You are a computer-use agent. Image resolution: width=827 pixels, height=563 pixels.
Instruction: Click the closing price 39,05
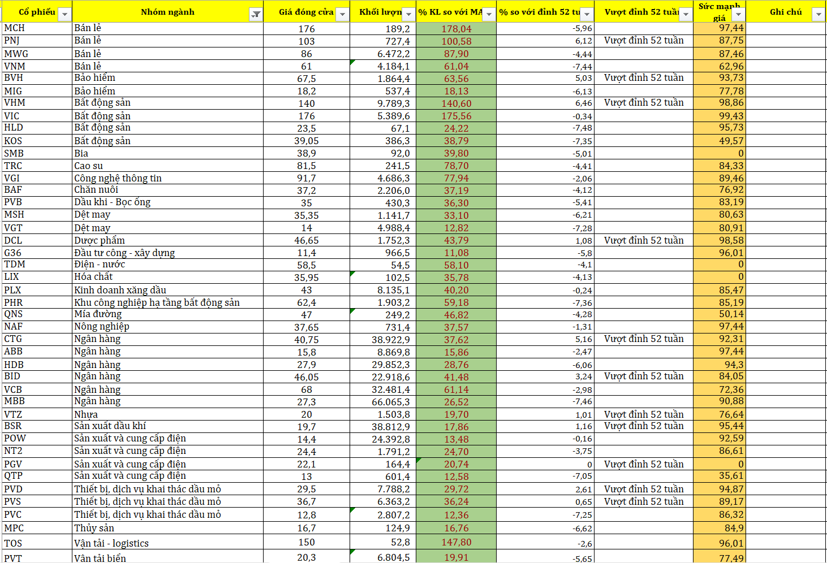[307, 141]
